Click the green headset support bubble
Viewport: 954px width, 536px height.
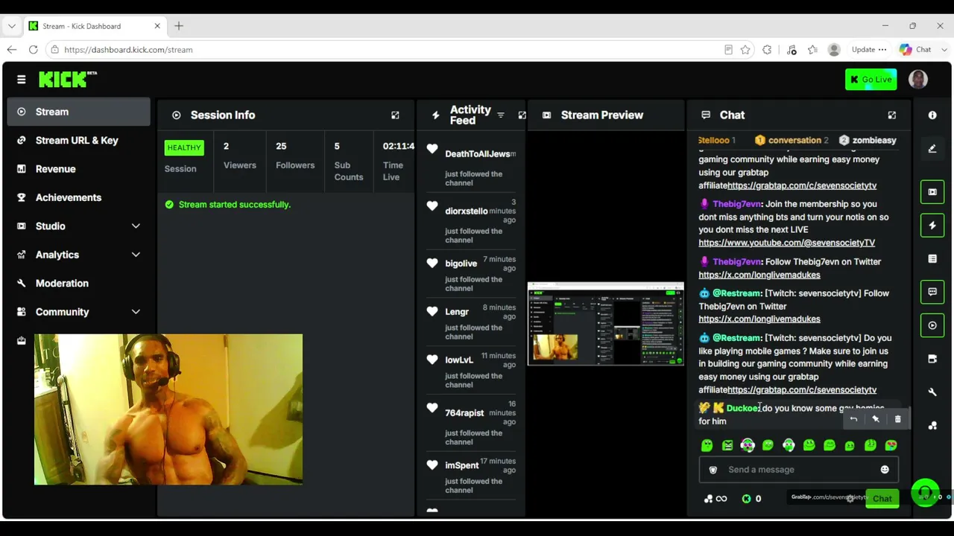tap(925, 493)
